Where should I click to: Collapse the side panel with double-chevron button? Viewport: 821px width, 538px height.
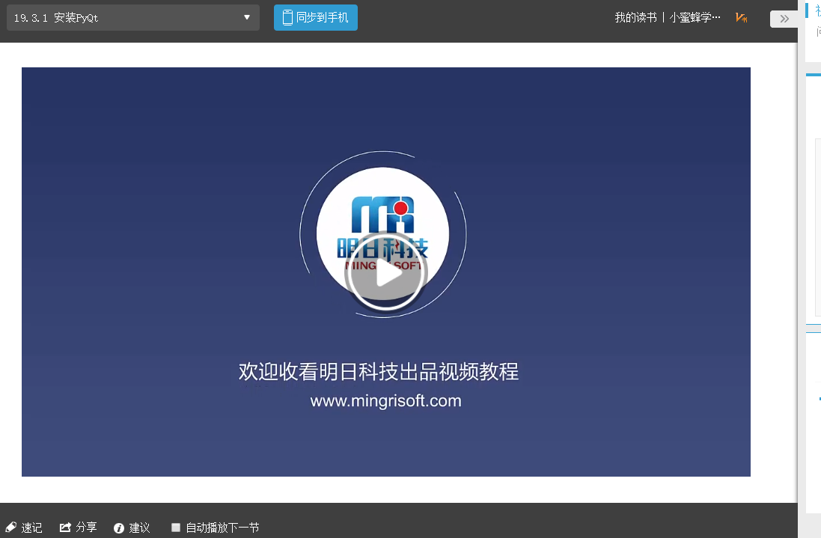(784, 19)
